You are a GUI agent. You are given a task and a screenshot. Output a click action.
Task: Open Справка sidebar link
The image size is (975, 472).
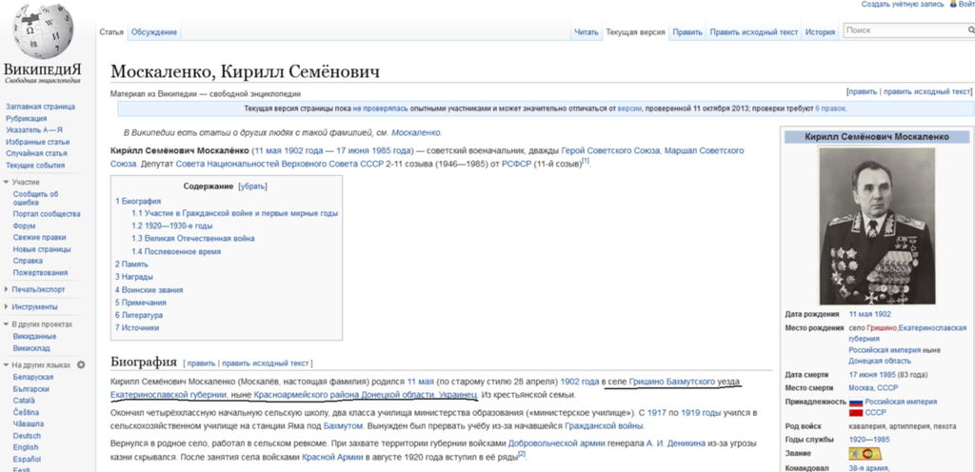pyautogui.click(x=26, y=261)
